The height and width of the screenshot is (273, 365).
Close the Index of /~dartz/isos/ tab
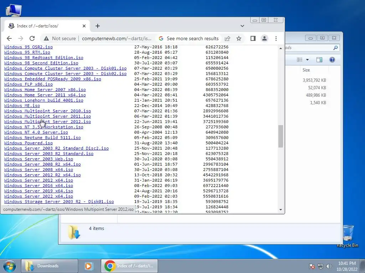[x=84, y=26]
